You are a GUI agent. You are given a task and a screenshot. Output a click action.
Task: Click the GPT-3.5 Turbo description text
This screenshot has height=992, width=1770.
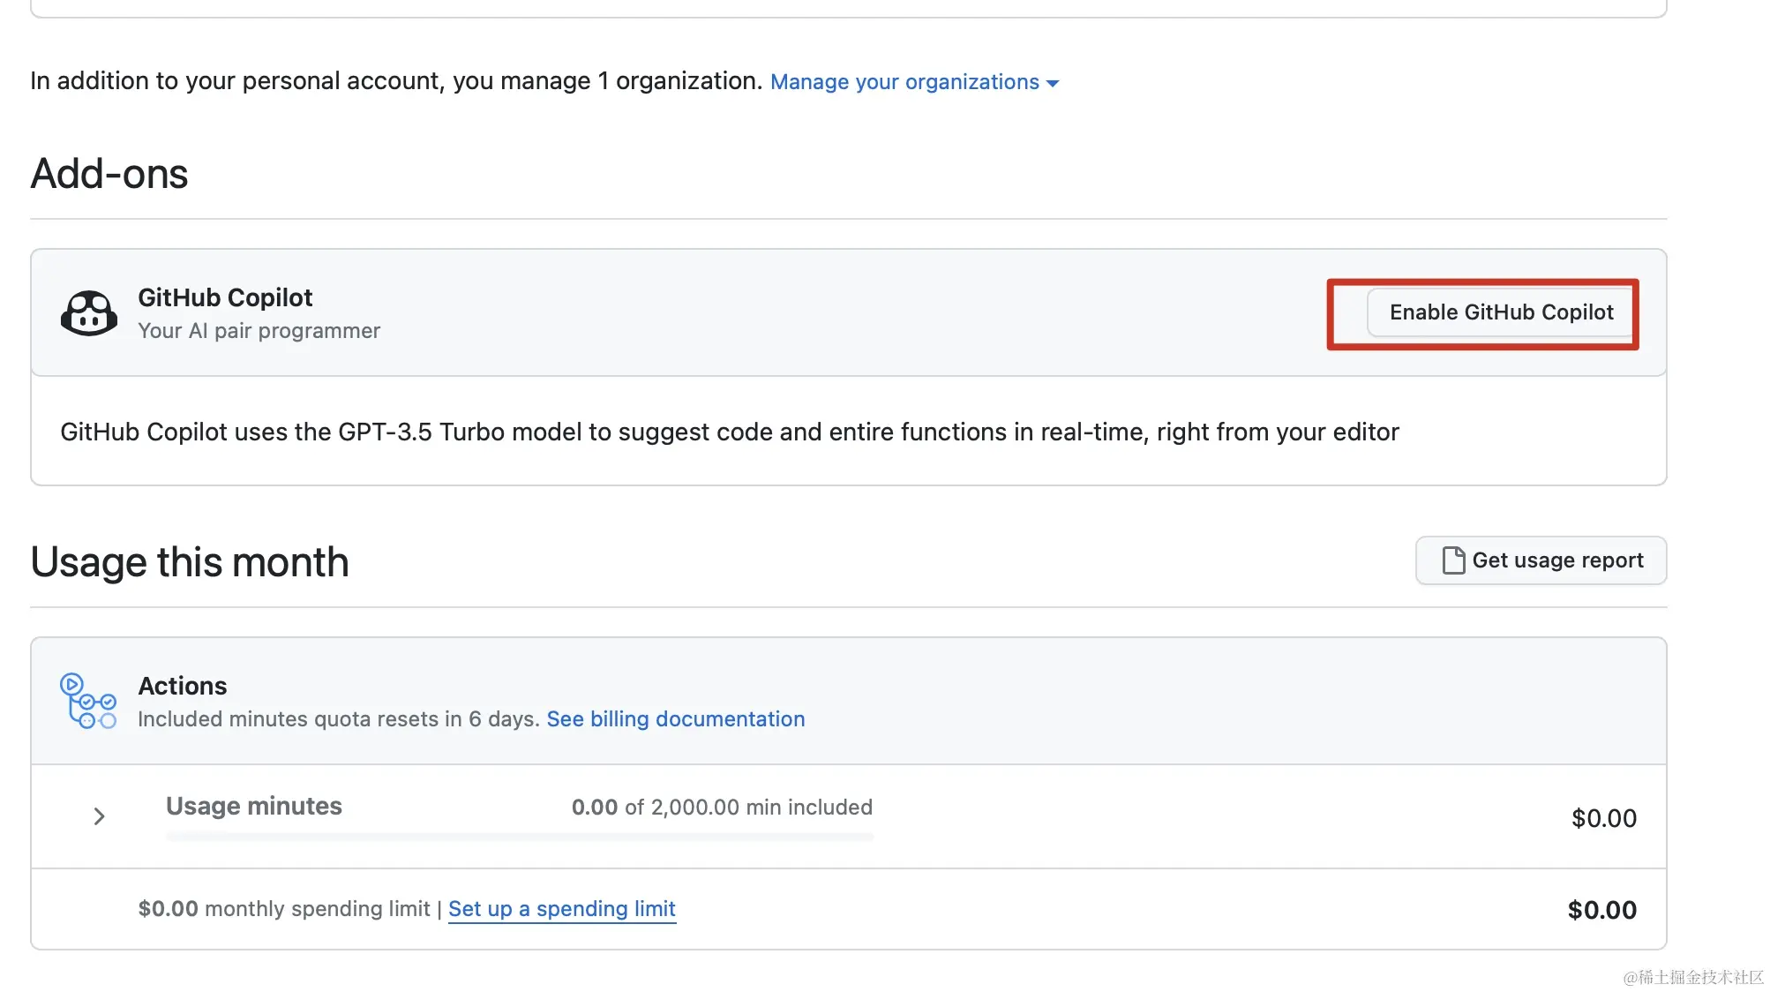pyautogui.click(x=729, y=432)
